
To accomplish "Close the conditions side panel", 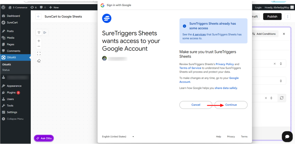I will 284,34.
